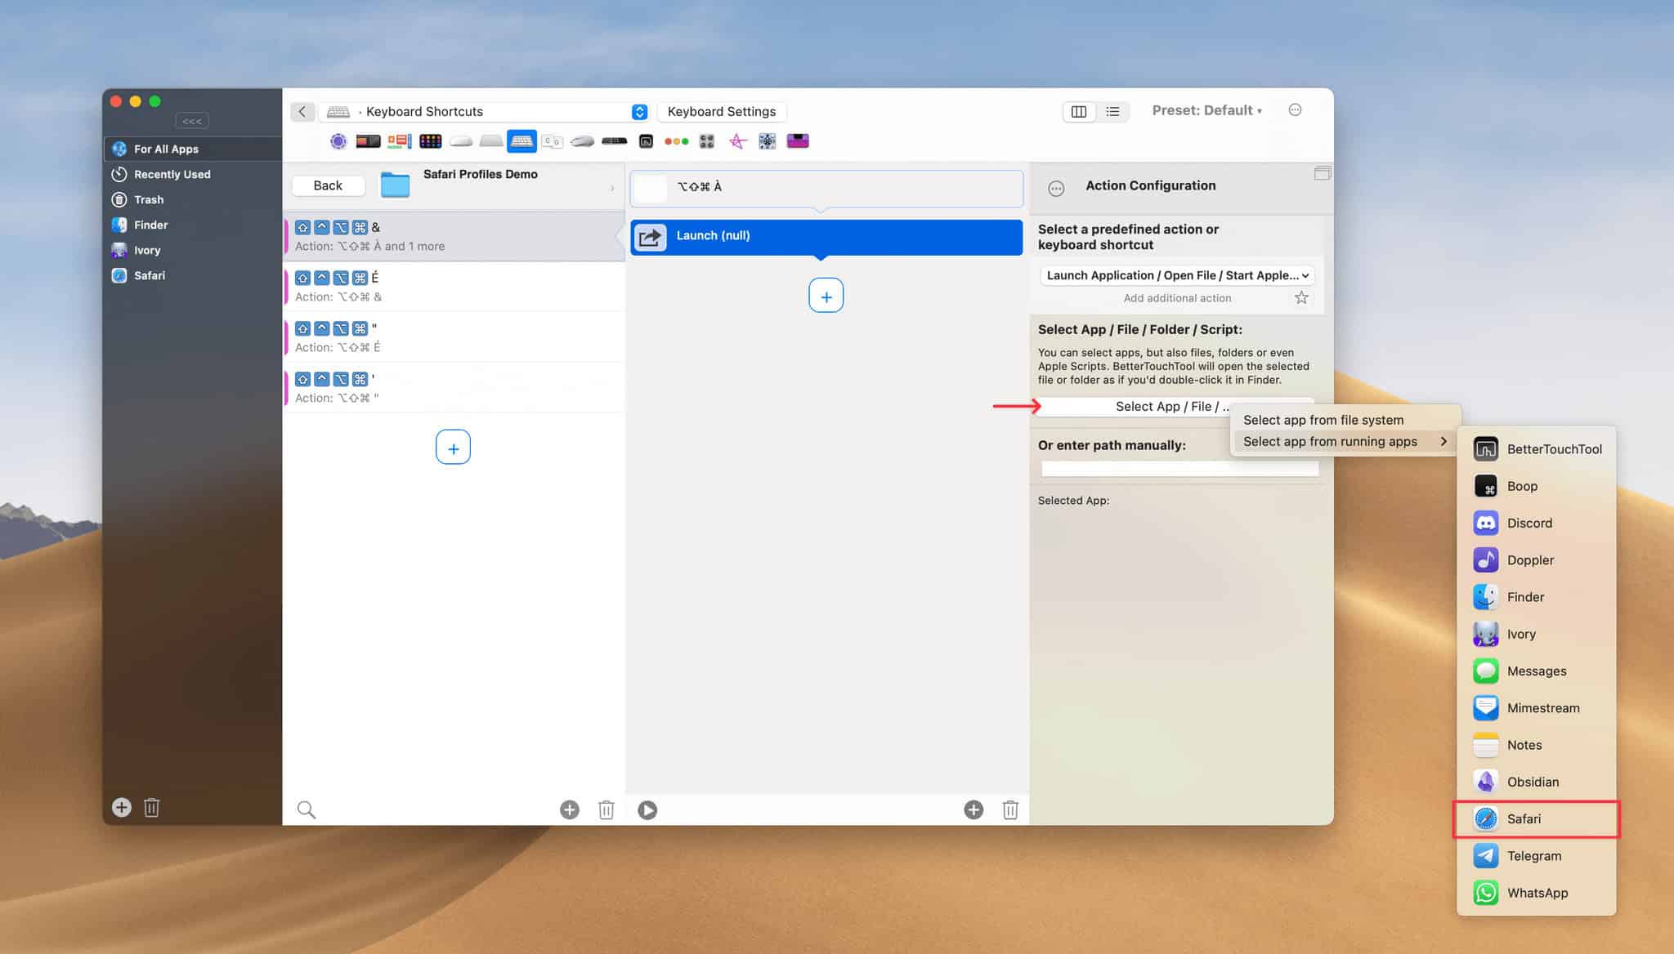
Task: Run actions with the play button
Action: (647, 809)
